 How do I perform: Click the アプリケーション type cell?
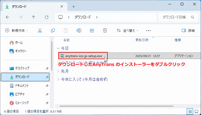184,56
